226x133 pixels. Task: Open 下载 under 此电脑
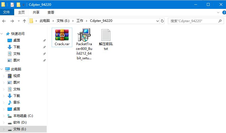pyautogui.click(x=14, y=96)
